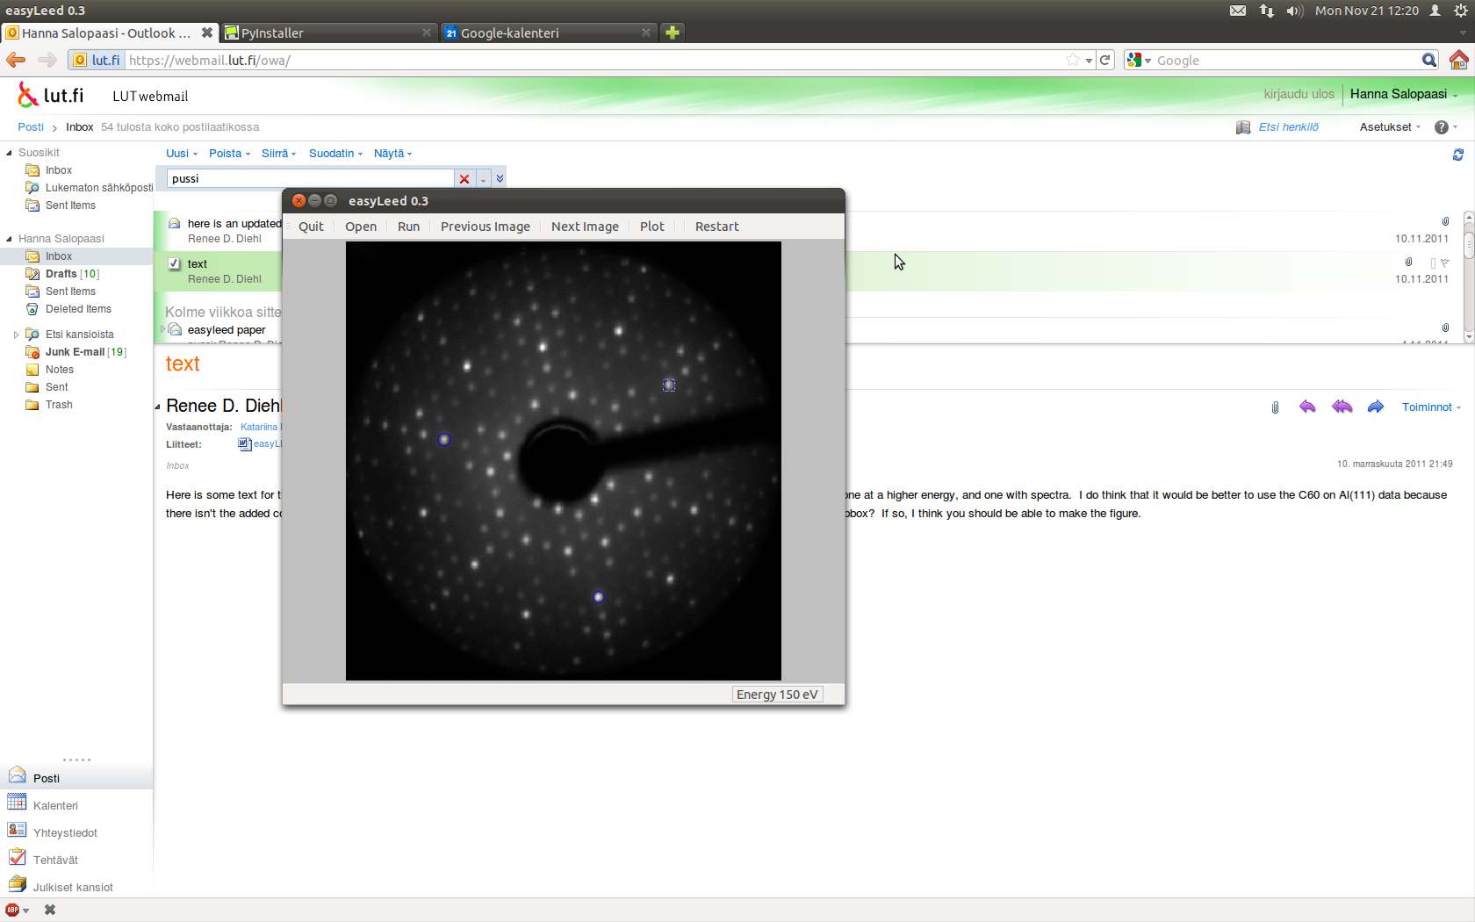1475x922 pixels.
Task: Toggle the checkbox on the 'text' message
Action: 174,263
